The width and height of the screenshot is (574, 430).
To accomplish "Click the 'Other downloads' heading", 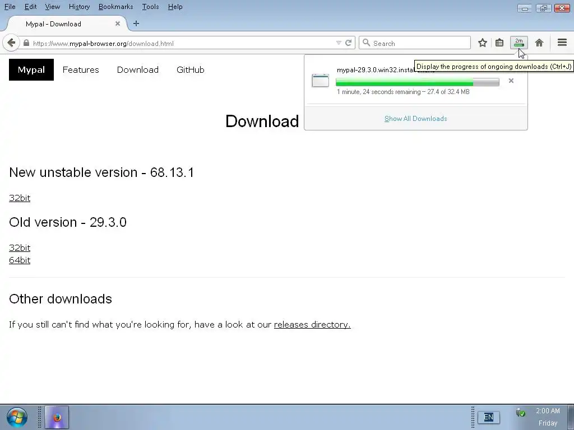I will tap(61, 299).
